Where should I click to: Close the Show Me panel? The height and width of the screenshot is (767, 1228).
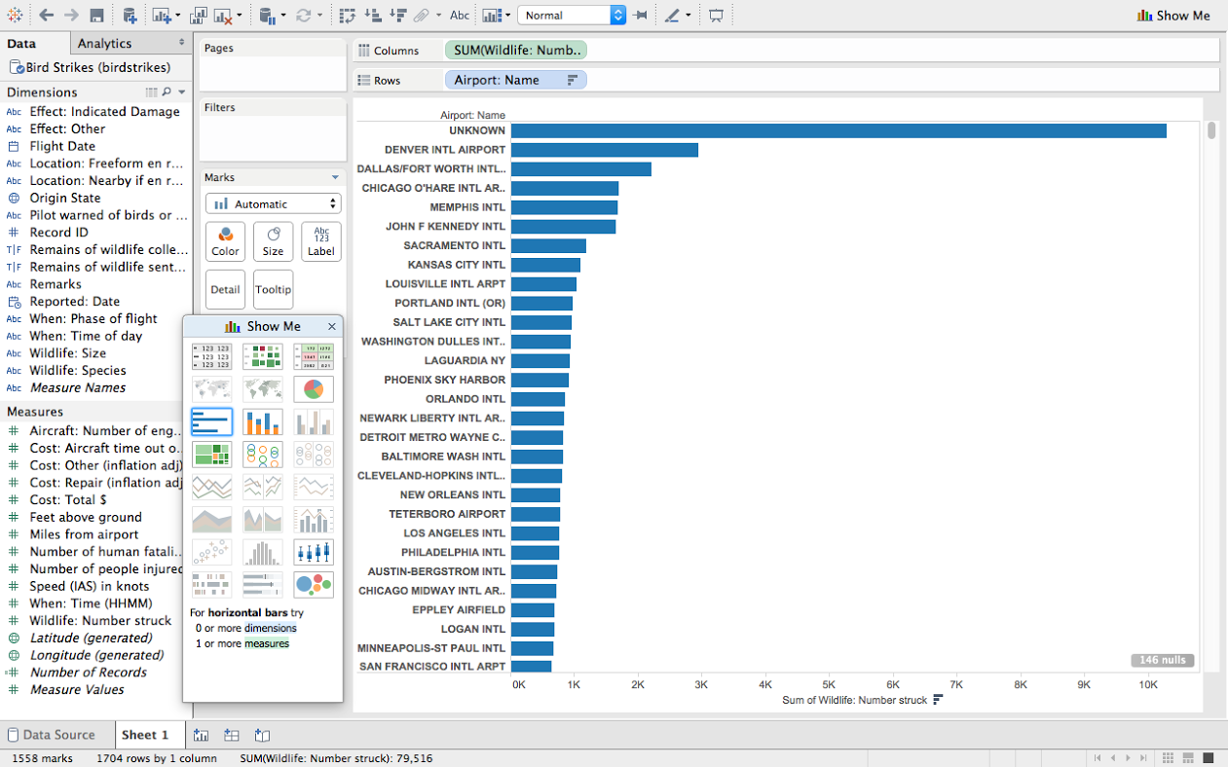point(332,327)
